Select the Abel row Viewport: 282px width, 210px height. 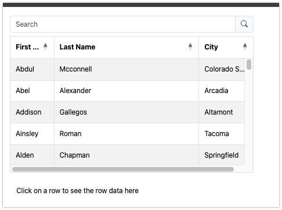128,91
